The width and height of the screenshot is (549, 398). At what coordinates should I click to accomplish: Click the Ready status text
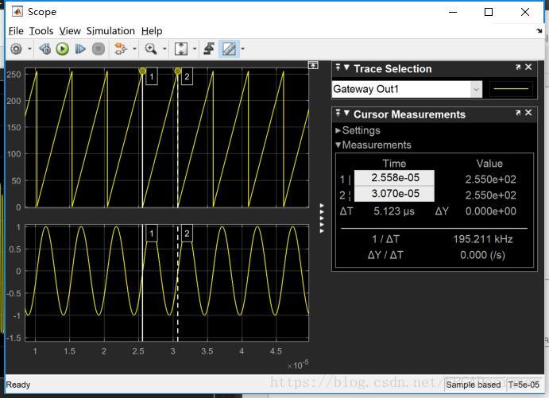click(18, 384)
